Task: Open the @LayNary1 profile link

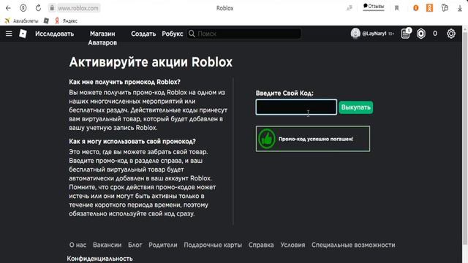Action: coord(374,34)
